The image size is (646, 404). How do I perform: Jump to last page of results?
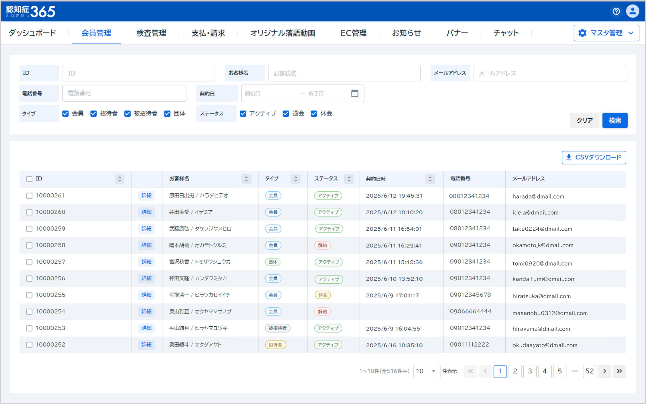619,371
